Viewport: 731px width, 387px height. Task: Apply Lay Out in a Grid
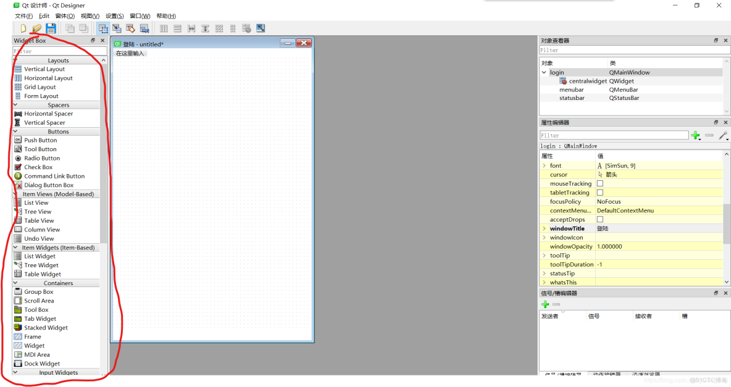219,28
